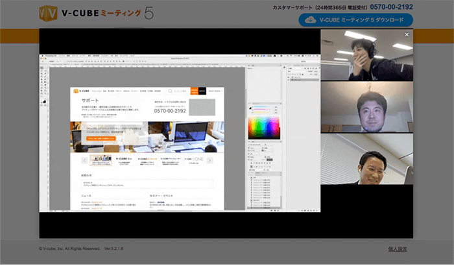Click the foreground/background color swatches in toolbar

(x=43, y=101)
